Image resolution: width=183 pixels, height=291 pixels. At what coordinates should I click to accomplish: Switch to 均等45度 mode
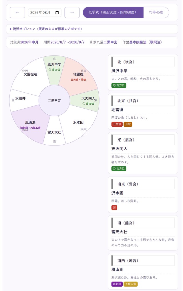tap(156, 12)
